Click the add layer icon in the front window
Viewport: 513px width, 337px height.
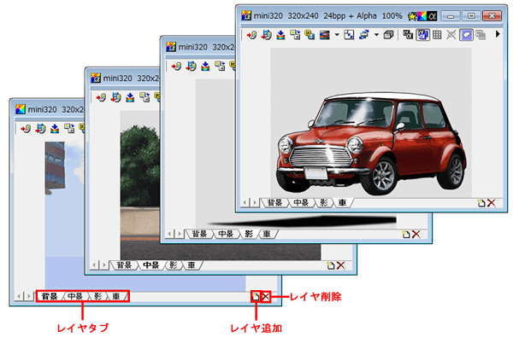click(481, 203)
